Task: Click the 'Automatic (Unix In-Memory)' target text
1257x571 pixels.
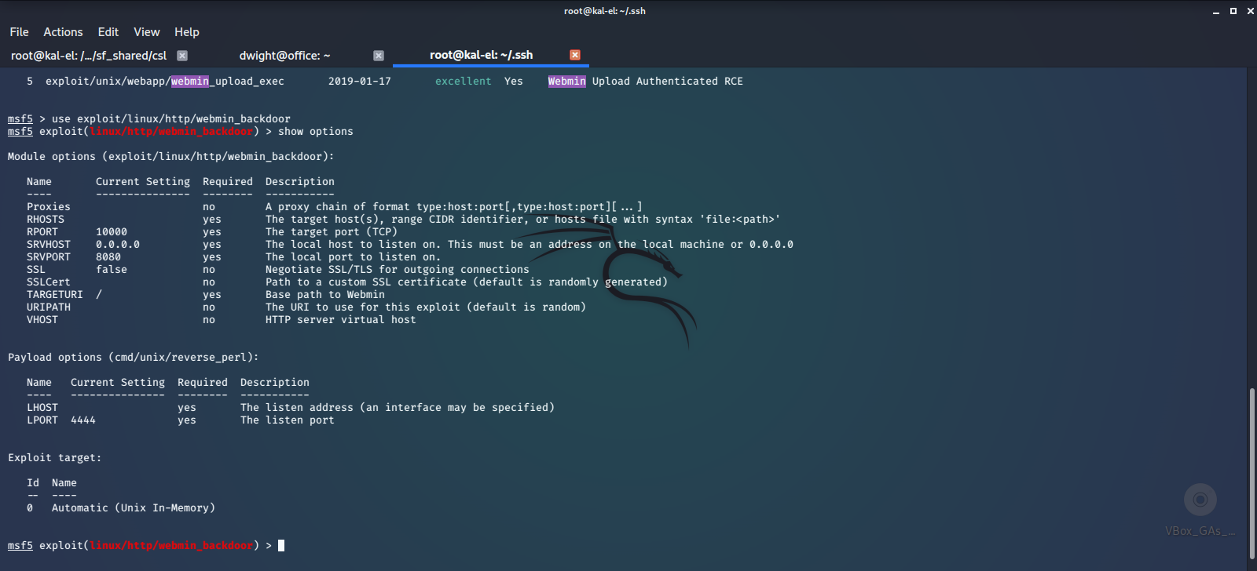Action: 134,508
